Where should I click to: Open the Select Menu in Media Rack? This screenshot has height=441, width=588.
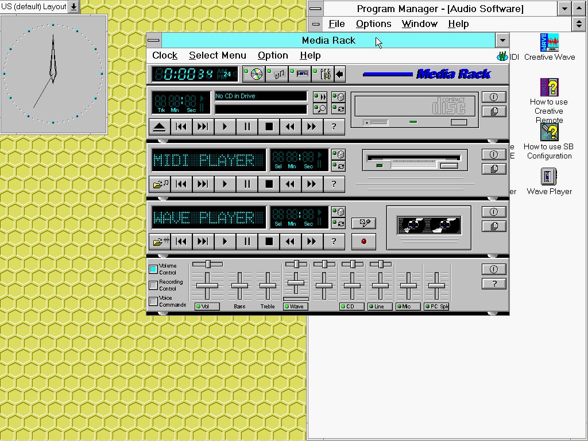coord(217,56)
